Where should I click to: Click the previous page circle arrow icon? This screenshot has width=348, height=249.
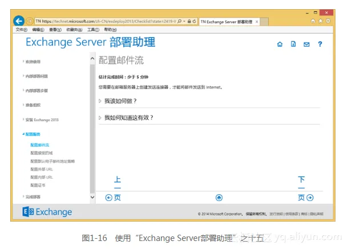[x=108, y=198]
